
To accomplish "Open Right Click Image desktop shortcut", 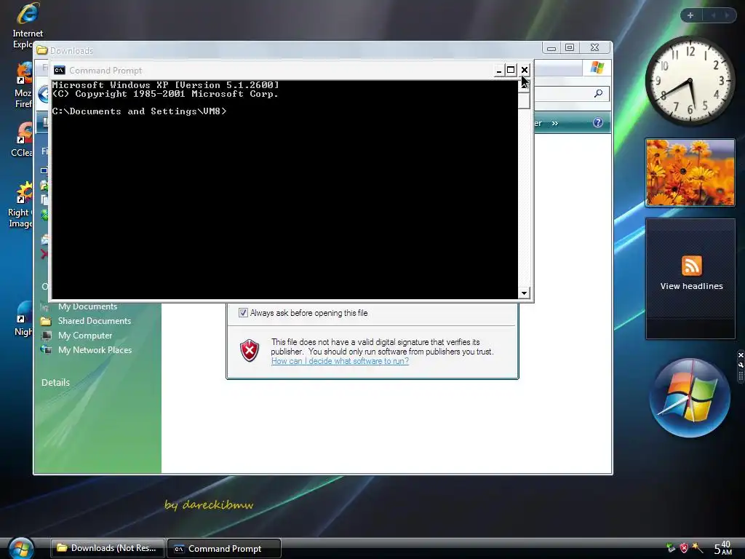I will [x=21, y=205].
